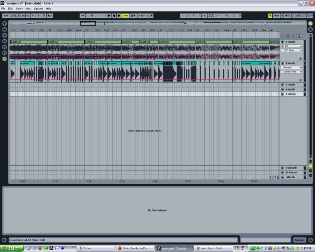This screenshot has width=315, height=252.
Task: Enable KEY map mode
Action: (x=277, y=15)
